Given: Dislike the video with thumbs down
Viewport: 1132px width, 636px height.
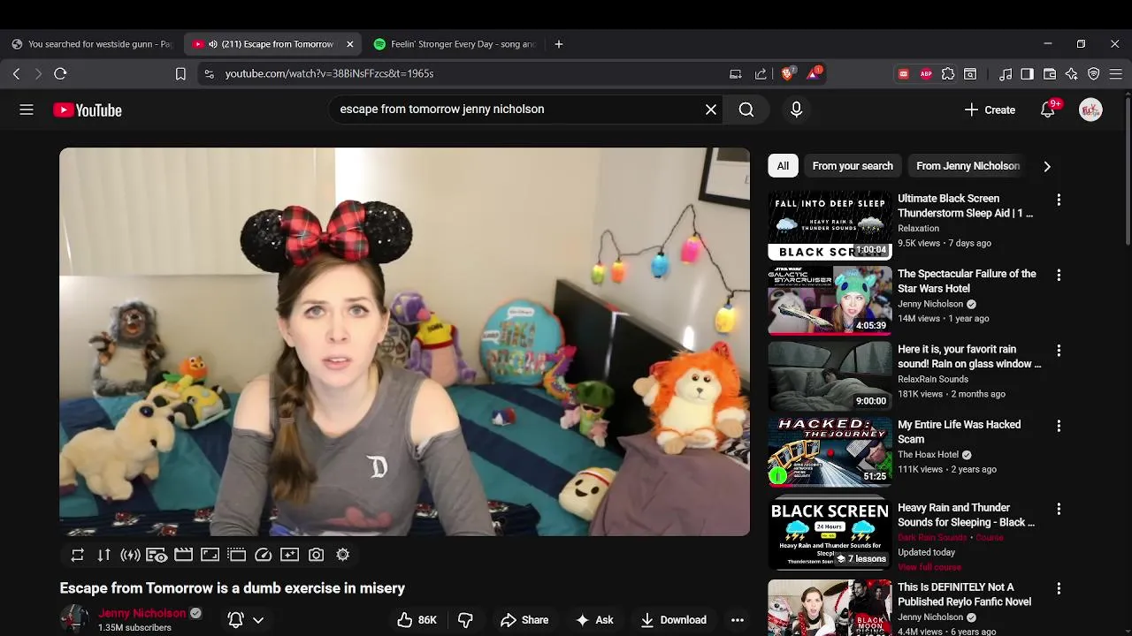Looking at the screenshot, I should point(465,620).
